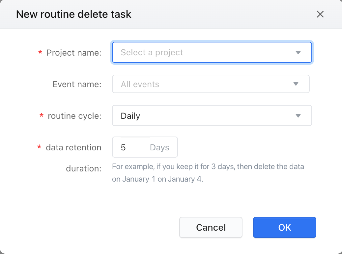Open the Project name dropdown
Image resolution: width=342 pixels, height=254 pixels.
212,53
